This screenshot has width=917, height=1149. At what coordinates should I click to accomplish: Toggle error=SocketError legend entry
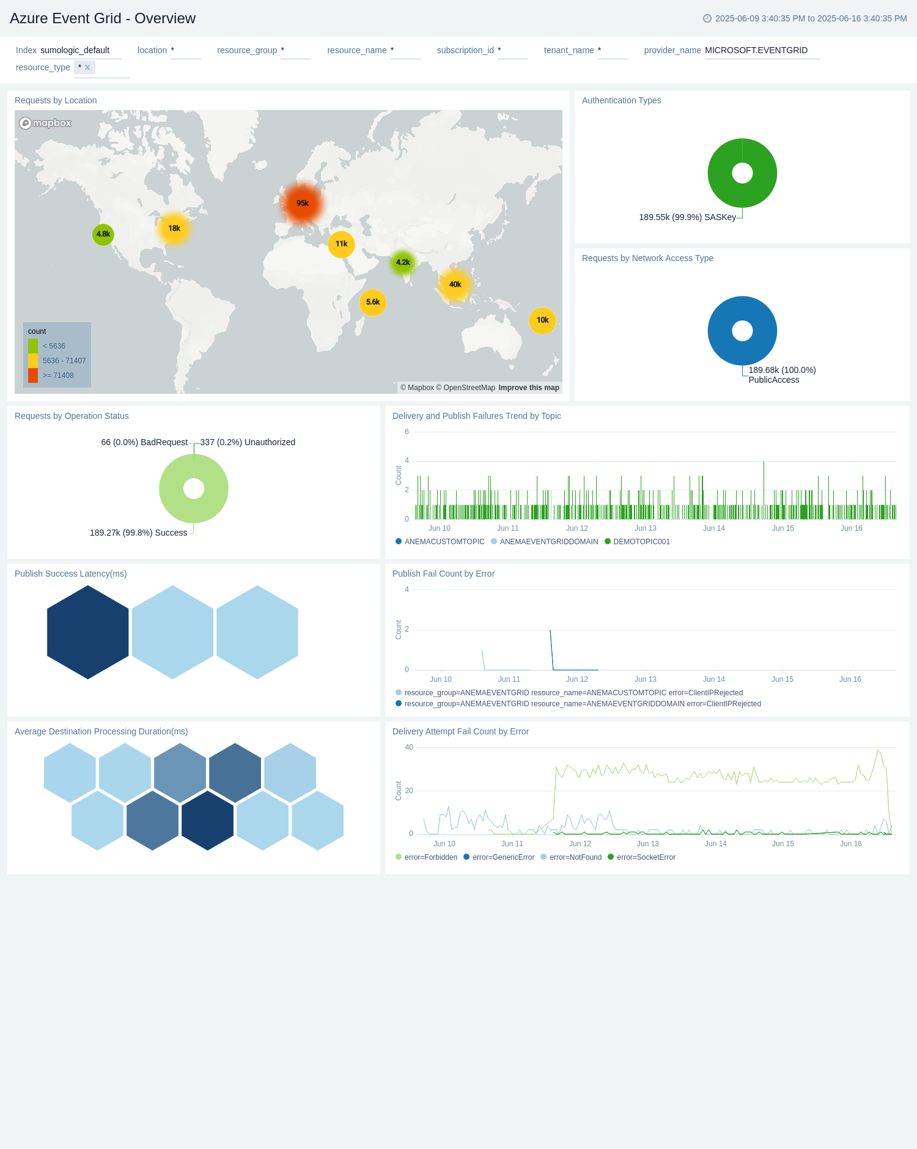coord(642,857)
